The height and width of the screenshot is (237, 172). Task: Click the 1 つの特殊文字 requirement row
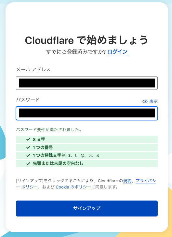pos(87,155)
